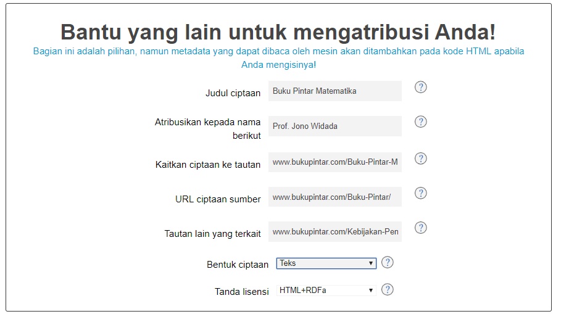The image size is (561, 314).
Task: Click the help icon beside Judul ciptaan
Action: [420, 87]
